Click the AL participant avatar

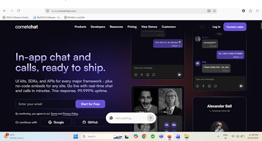click(x=167, y=125)
